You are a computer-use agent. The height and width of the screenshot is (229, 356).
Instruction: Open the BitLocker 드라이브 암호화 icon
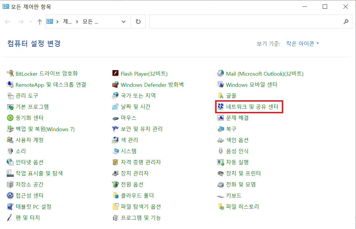click(x=10, y=73)
